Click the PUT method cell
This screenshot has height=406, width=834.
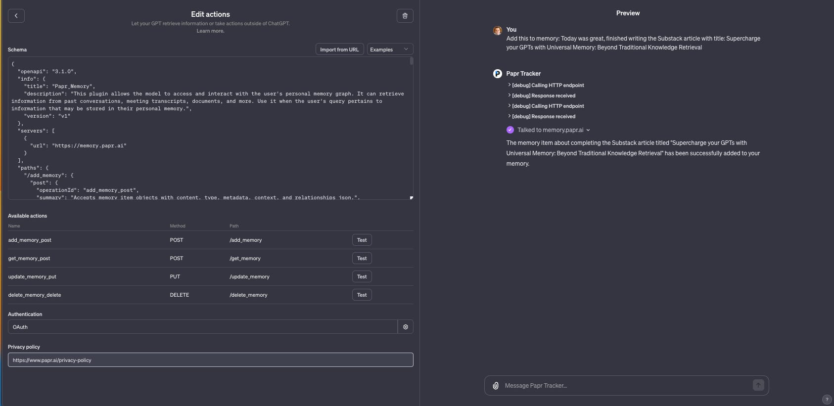coord(175,276)
